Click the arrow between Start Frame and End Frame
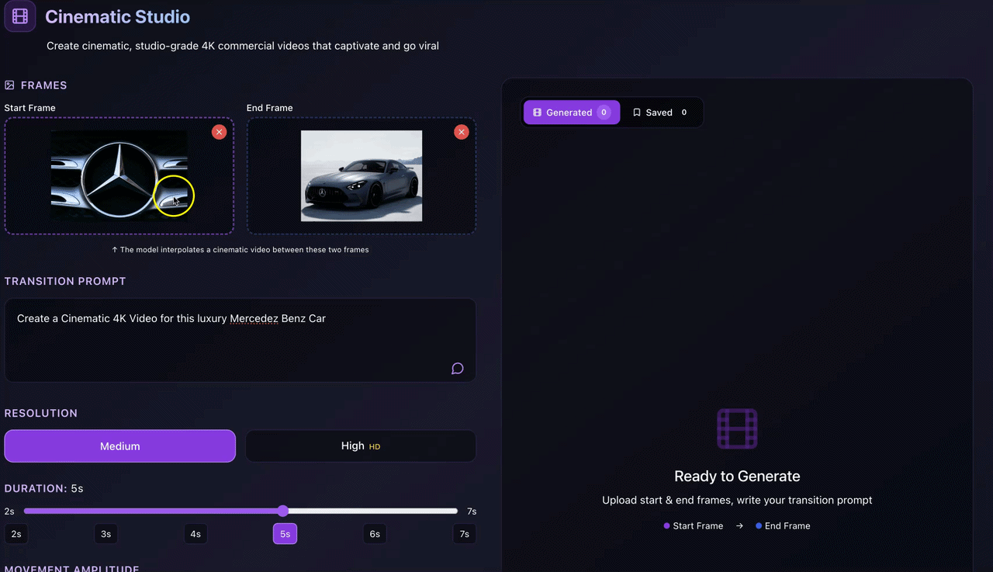993x572 pixels. coord(739,525)
